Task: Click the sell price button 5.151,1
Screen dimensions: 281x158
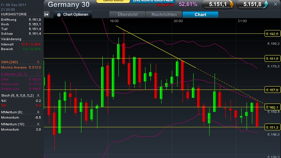Action: click(218, 4)
